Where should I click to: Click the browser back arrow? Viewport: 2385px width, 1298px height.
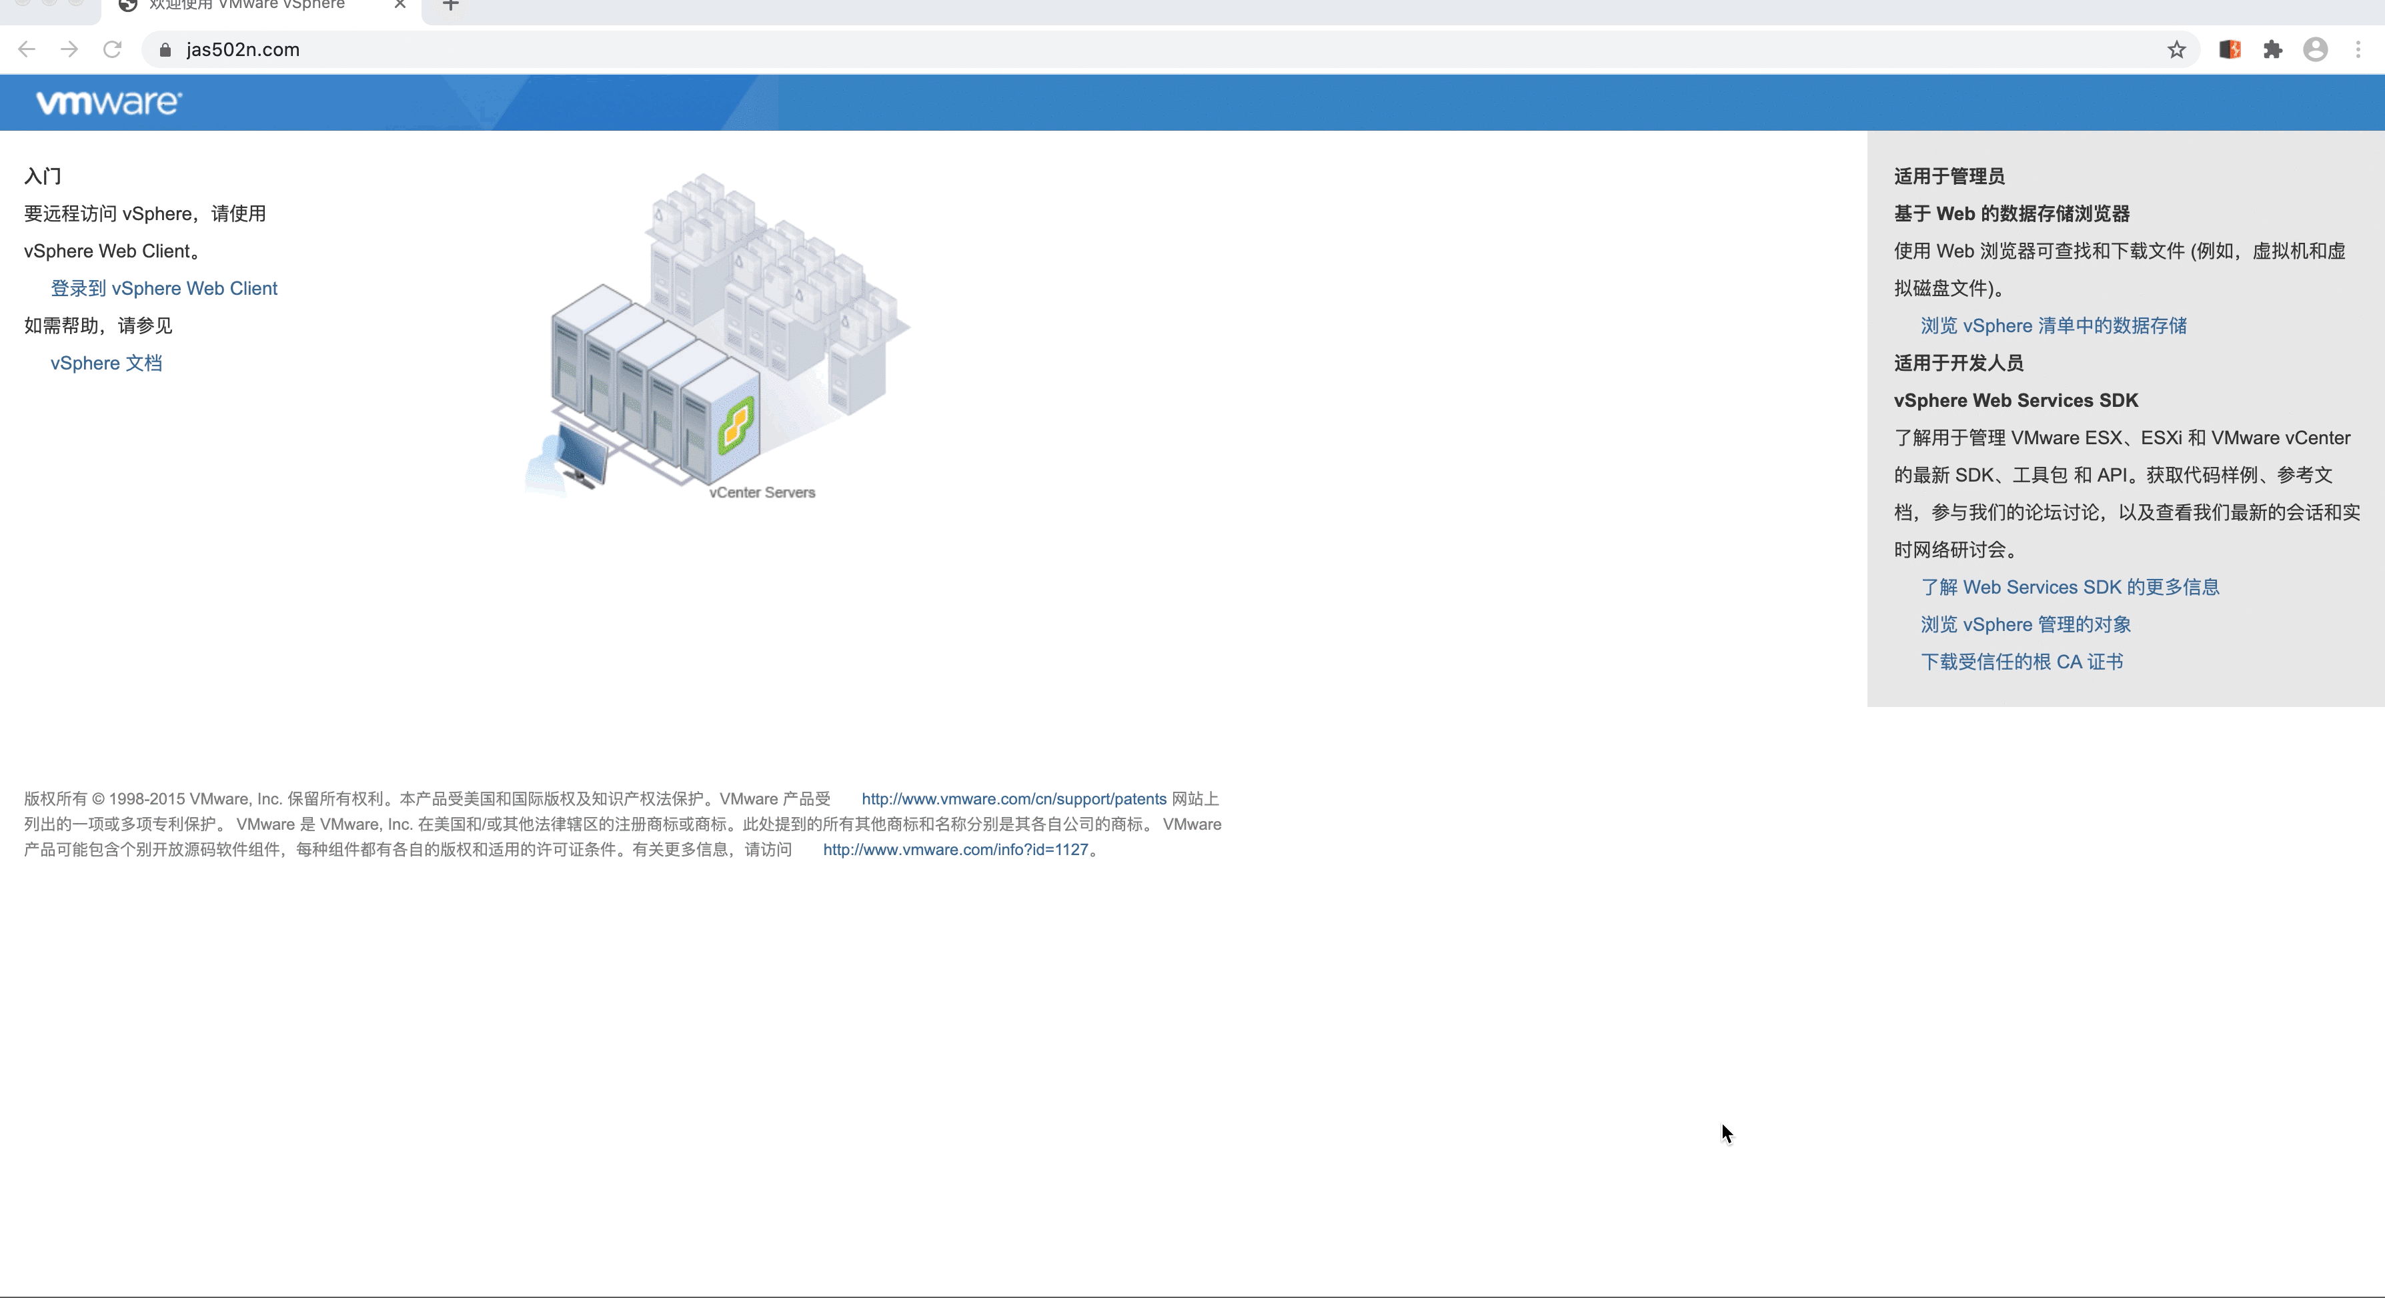(x=27, y=49)
